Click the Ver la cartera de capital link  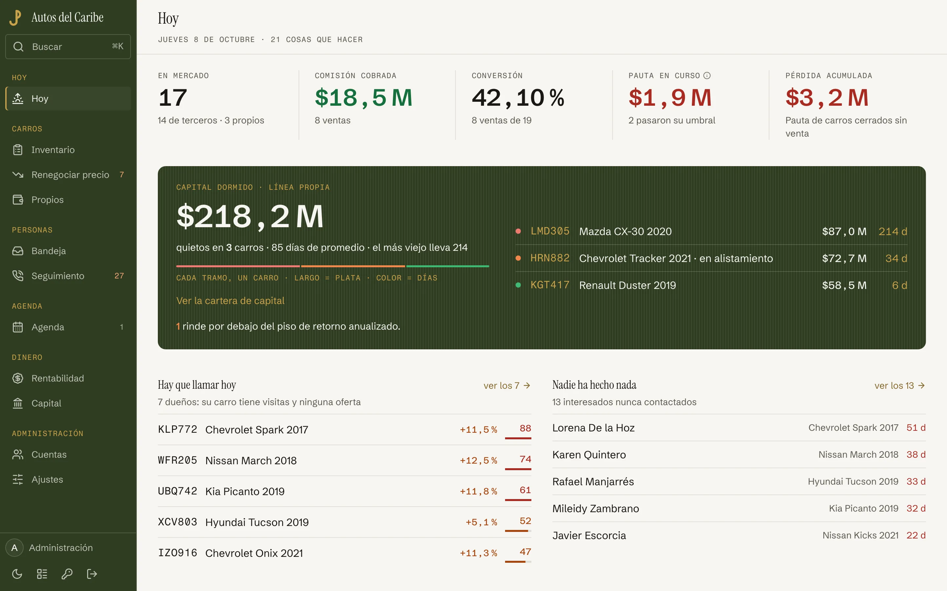(230, 300)
